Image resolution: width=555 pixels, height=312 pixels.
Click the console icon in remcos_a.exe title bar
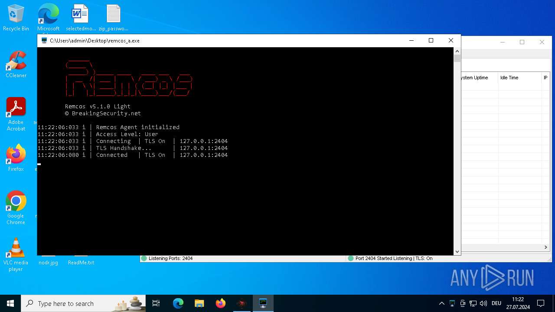click(x=44, y=40)
